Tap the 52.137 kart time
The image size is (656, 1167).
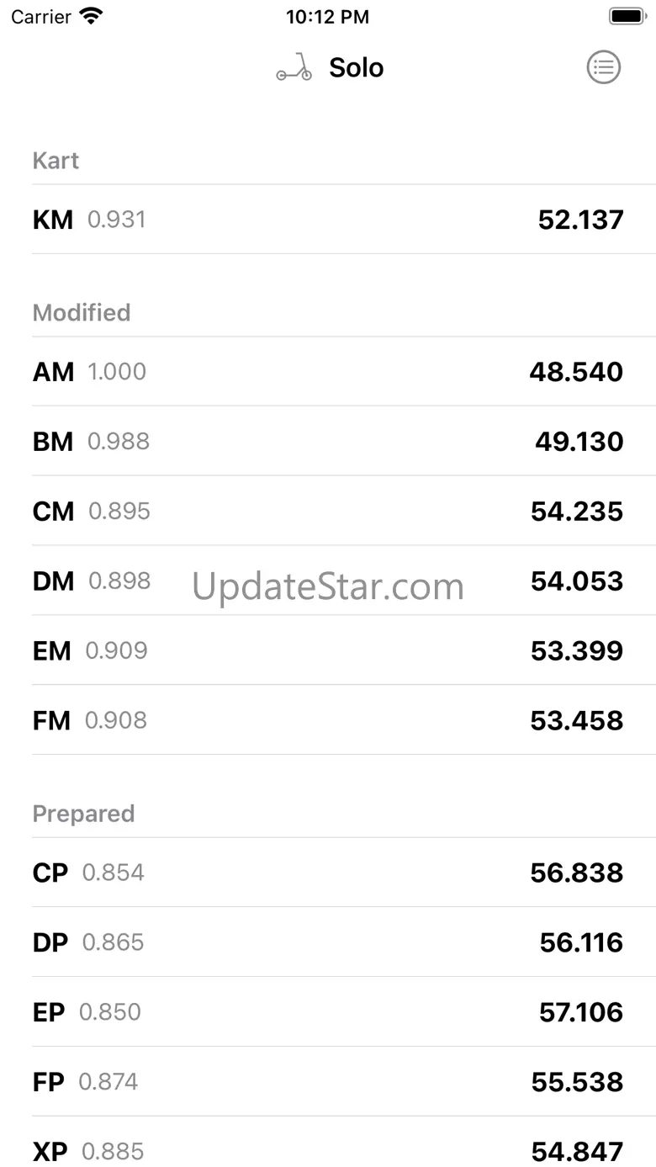tap(580, 220)
